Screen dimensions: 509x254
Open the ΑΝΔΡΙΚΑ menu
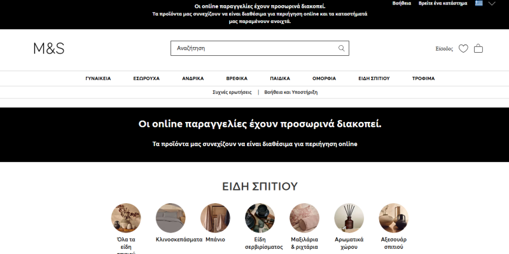[x=193, y=79]
